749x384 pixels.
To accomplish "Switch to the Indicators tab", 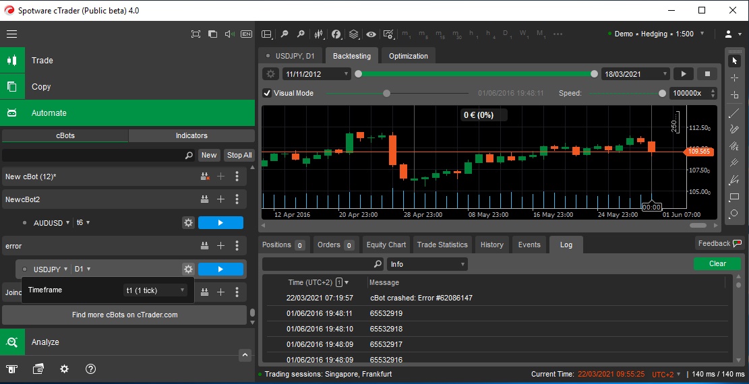I will [x=191, y=135].
